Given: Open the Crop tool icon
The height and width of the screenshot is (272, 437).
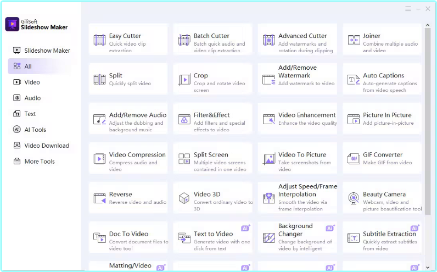Looking at the screenshot, I should click(184, 80).
